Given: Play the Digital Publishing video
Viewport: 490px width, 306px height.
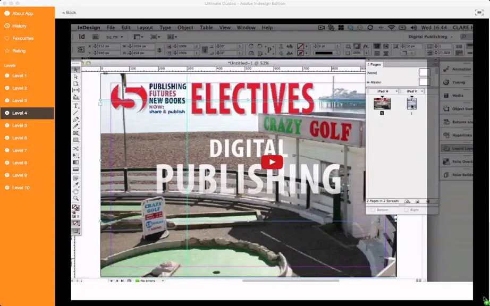Looking at the screenshot, I should pyautogui.click(x=272, y=162).
